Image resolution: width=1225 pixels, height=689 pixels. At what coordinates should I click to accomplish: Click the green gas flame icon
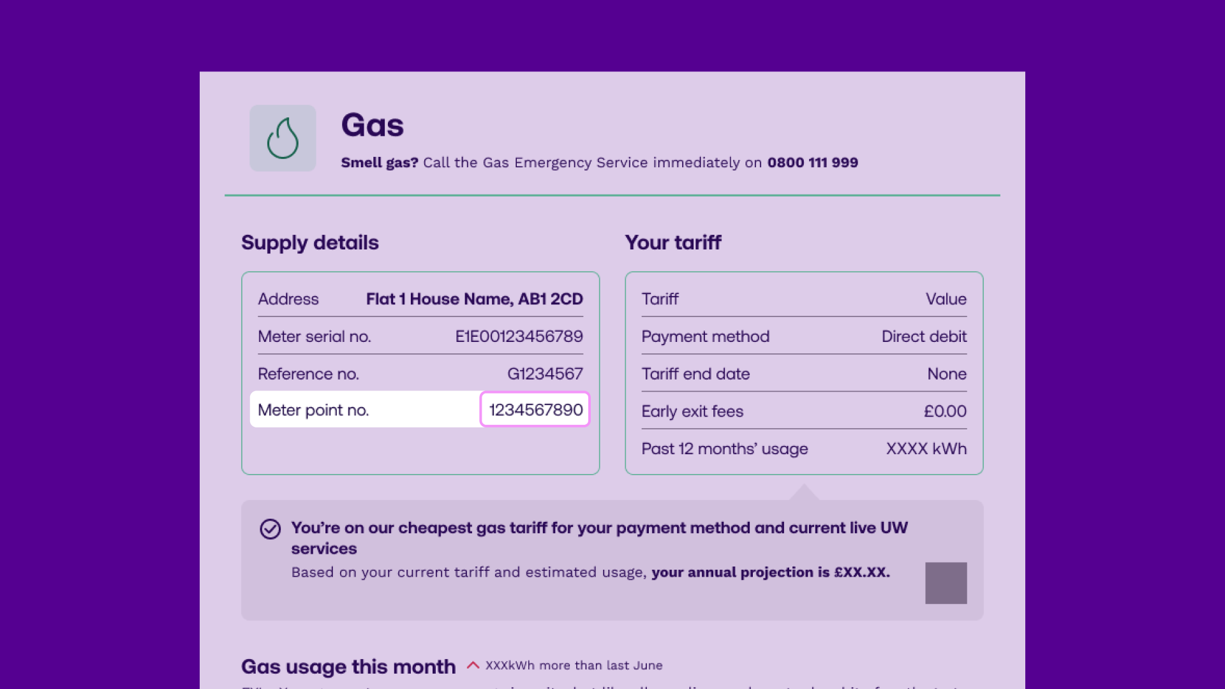pos(283,138)
